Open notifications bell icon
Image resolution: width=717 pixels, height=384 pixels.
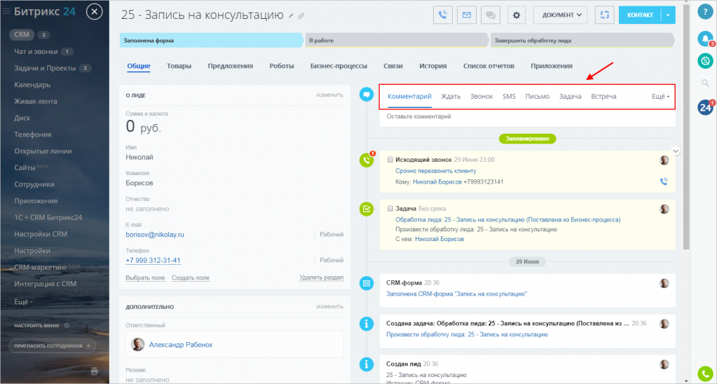[706, 39]
